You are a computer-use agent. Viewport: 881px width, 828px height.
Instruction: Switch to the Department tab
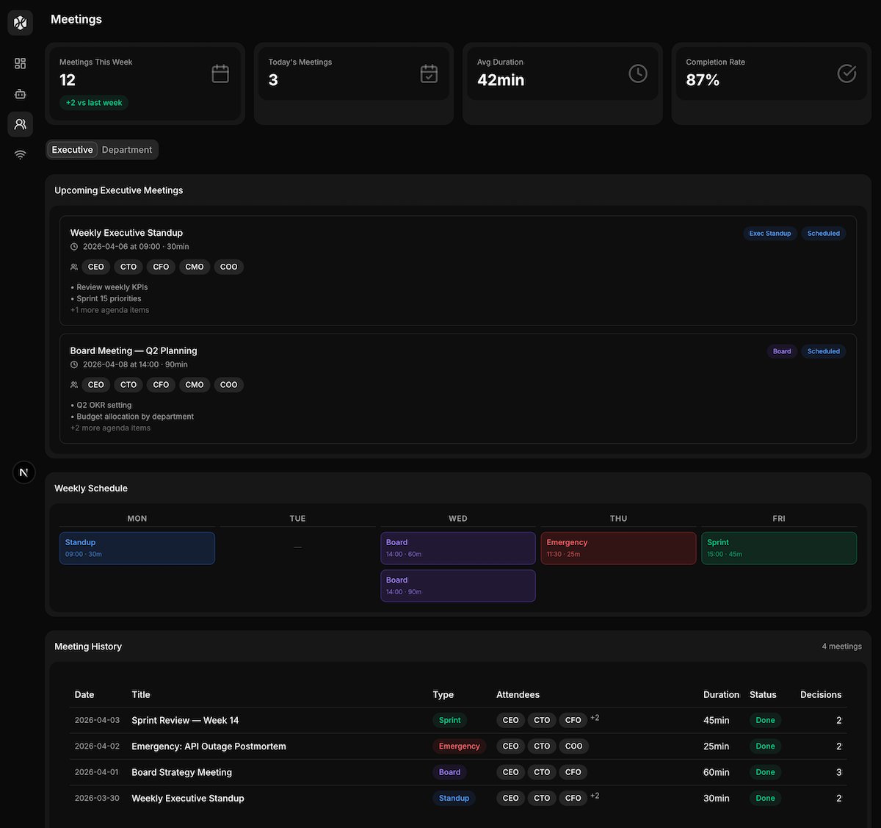(x=127, y=150)
